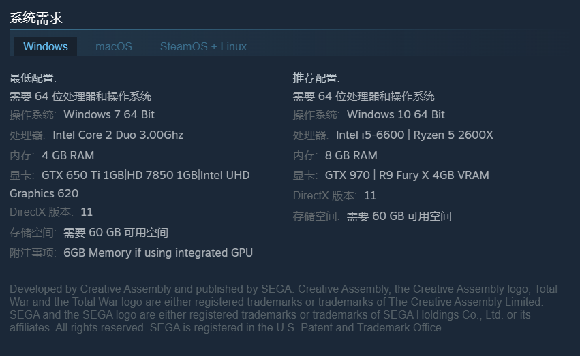Open the macOS requirements tab

pyautogui.click(x=114, y=47)
